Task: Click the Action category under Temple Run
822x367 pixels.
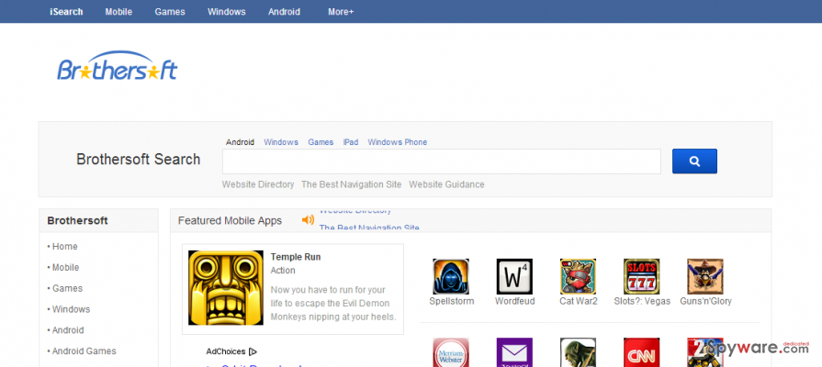Action: [283, 271]
